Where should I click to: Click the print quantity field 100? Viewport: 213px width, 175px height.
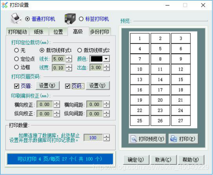click(x=93, y=137)
